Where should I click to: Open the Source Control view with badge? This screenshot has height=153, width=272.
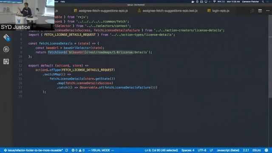pyautogui.click(x=7, y=37)
